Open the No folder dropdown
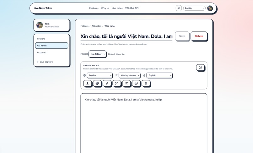This screenshot has height=153, width=253. point(97,54)
